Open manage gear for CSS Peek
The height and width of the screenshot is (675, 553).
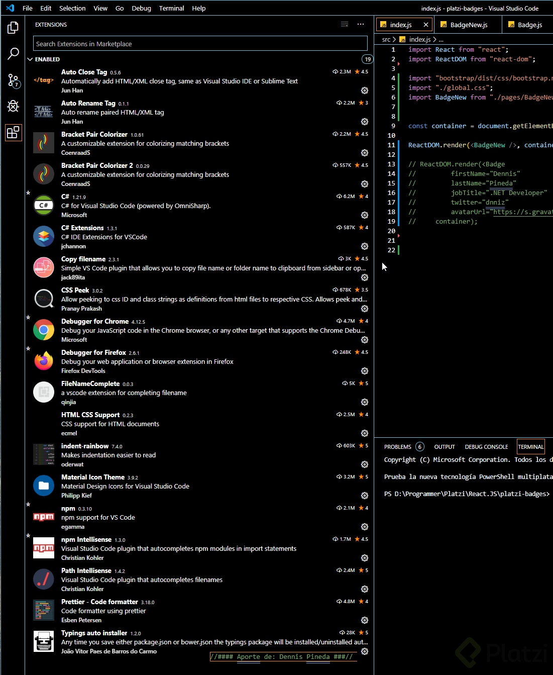[365, 309]
